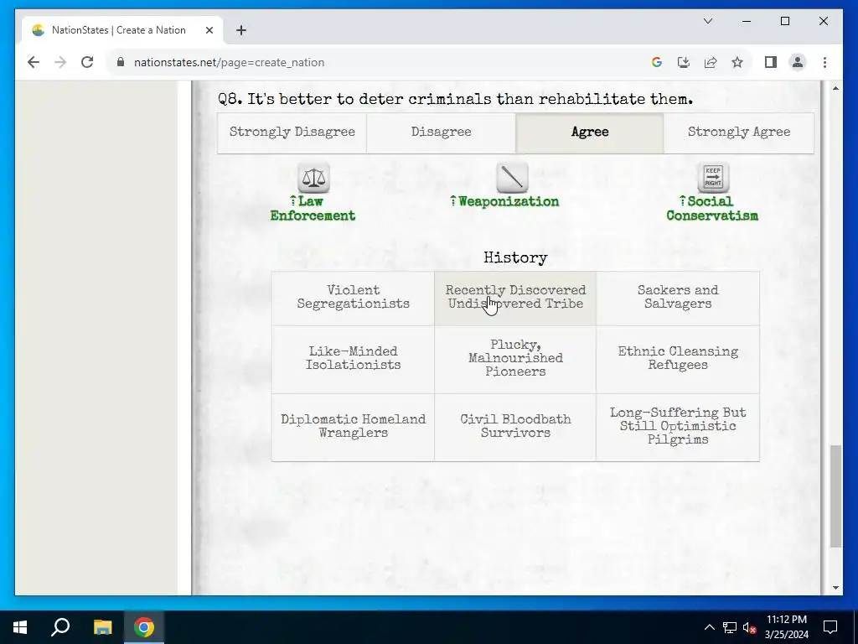Show hidden system tray icons
The image size is (858, 644).
click(x=709, y=627)
